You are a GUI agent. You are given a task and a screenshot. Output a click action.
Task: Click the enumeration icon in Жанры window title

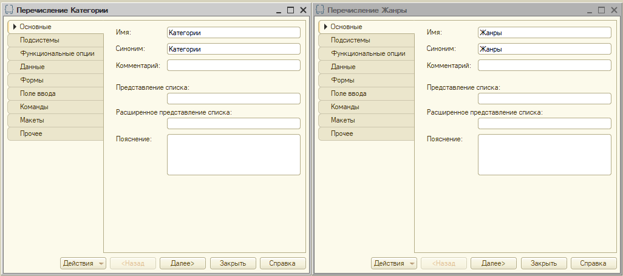(x=320, y=10)
